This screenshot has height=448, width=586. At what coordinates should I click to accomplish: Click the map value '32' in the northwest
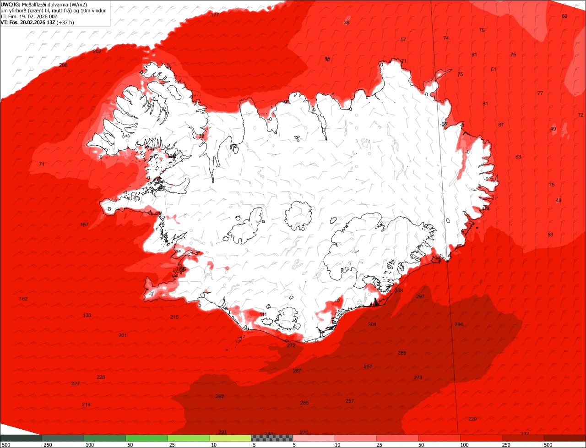click(201, 136)
